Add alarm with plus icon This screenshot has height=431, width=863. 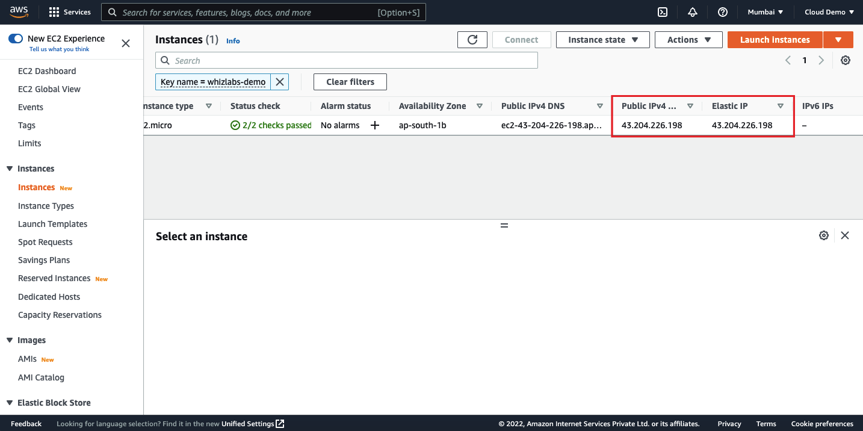[374, 125]
